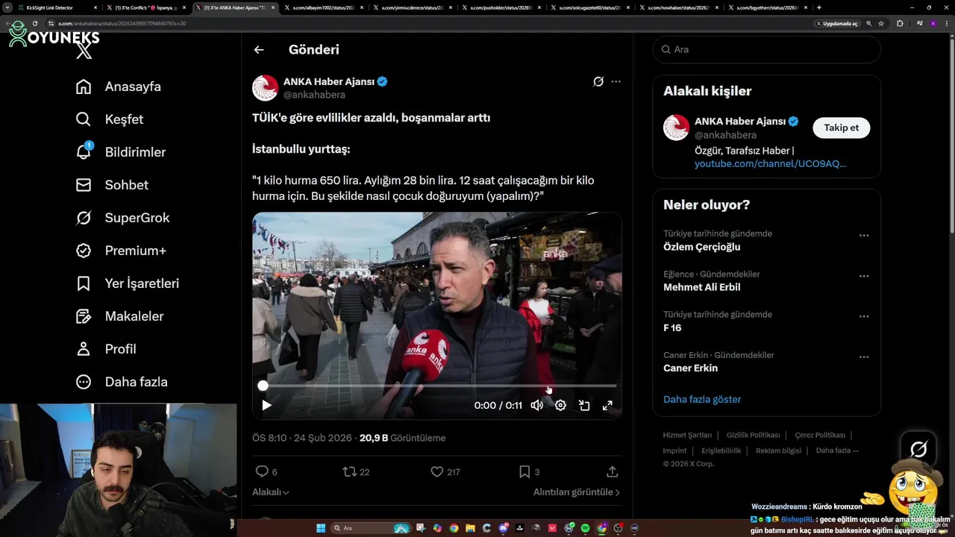The image size is (955, 537).
Task: Open SuperGrok from sidebar
Action: 123,218
